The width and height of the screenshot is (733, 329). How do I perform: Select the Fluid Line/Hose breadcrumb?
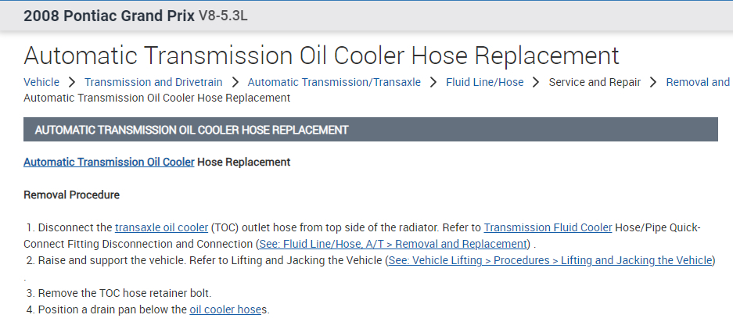(485, 82)
